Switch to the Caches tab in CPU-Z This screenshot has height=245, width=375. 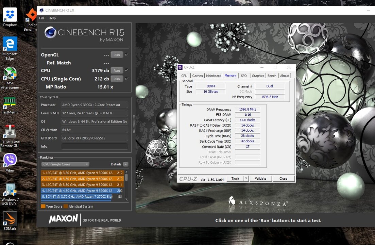pyautogui.click(x=198, y=76)
